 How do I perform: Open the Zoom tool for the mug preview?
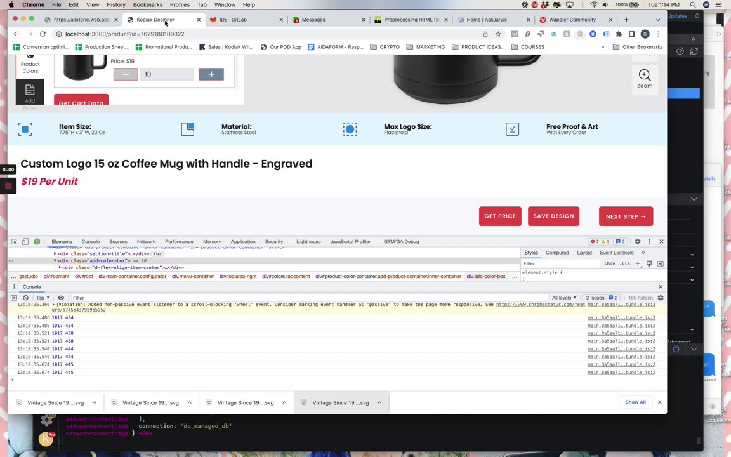tap(645, 78)
